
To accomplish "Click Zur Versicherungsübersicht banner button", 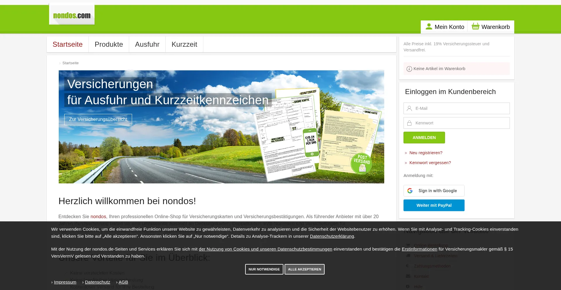I will 98,119.
